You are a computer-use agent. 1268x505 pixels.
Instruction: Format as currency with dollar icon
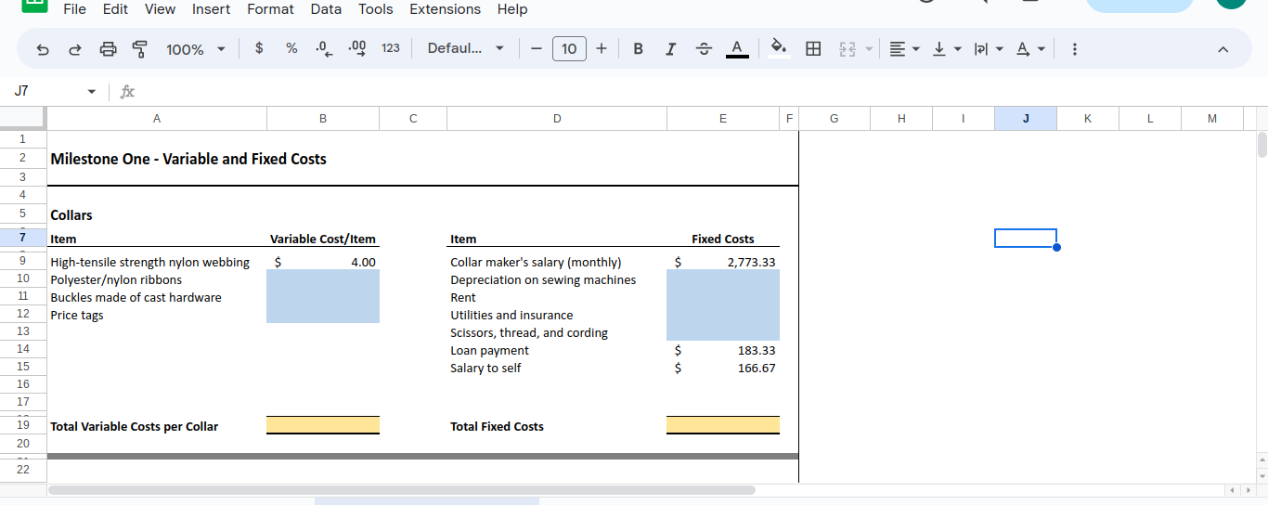click(x=259, y=48)
